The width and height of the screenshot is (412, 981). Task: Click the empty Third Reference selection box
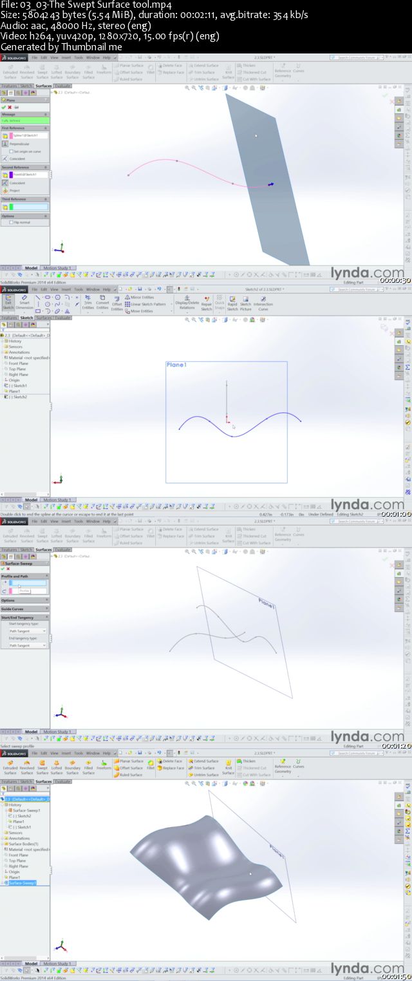(x=30, y=207)
